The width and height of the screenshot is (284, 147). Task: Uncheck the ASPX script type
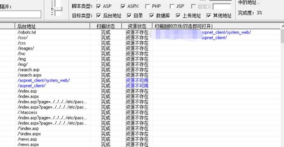click(x=123, y=7)
